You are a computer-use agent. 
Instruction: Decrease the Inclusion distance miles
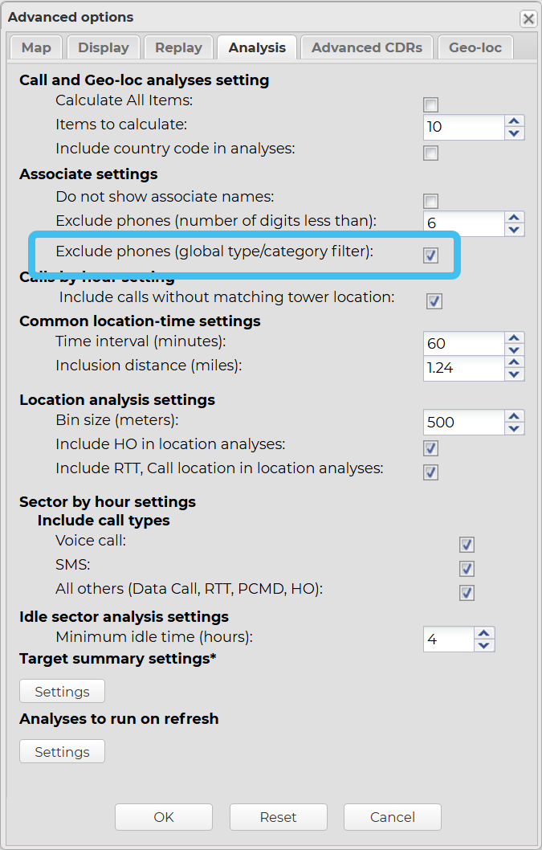pyautogui.click(x=515, y=374)
